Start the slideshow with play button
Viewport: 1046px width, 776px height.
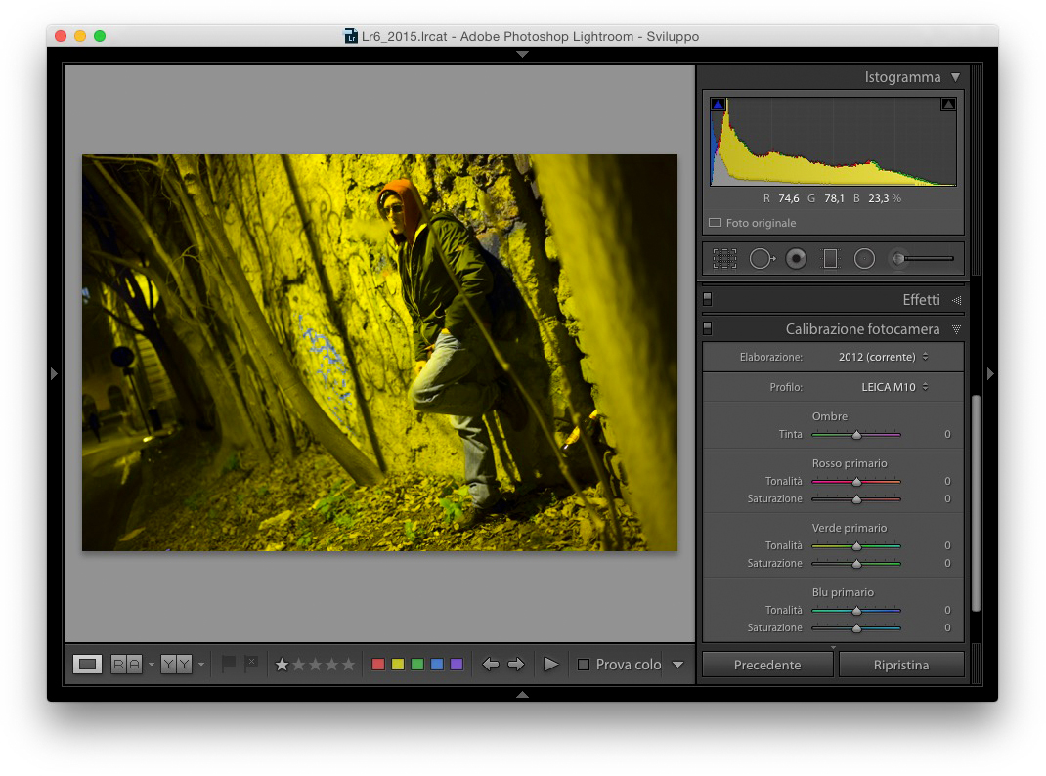[x=551, y=665]
